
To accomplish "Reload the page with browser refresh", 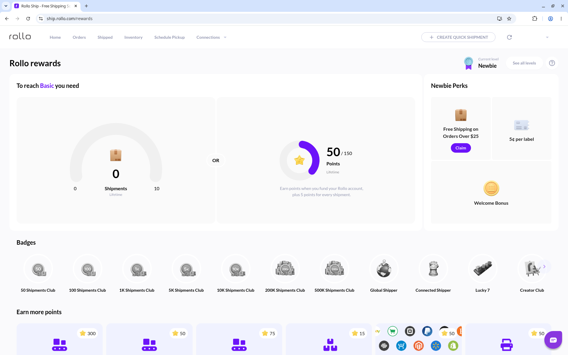I will pos(28,19).
